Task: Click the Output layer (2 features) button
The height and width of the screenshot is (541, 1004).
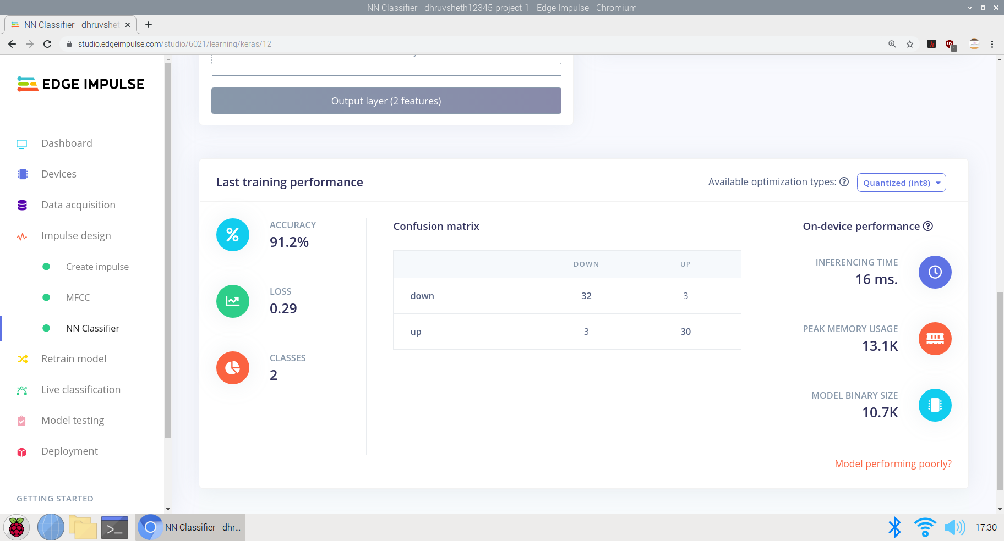Action: point(386,101)
